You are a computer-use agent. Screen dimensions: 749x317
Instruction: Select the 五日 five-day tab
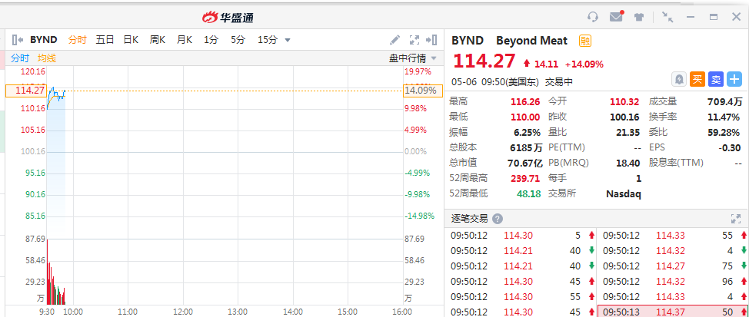pyautogui.click(x=105, y=40)
